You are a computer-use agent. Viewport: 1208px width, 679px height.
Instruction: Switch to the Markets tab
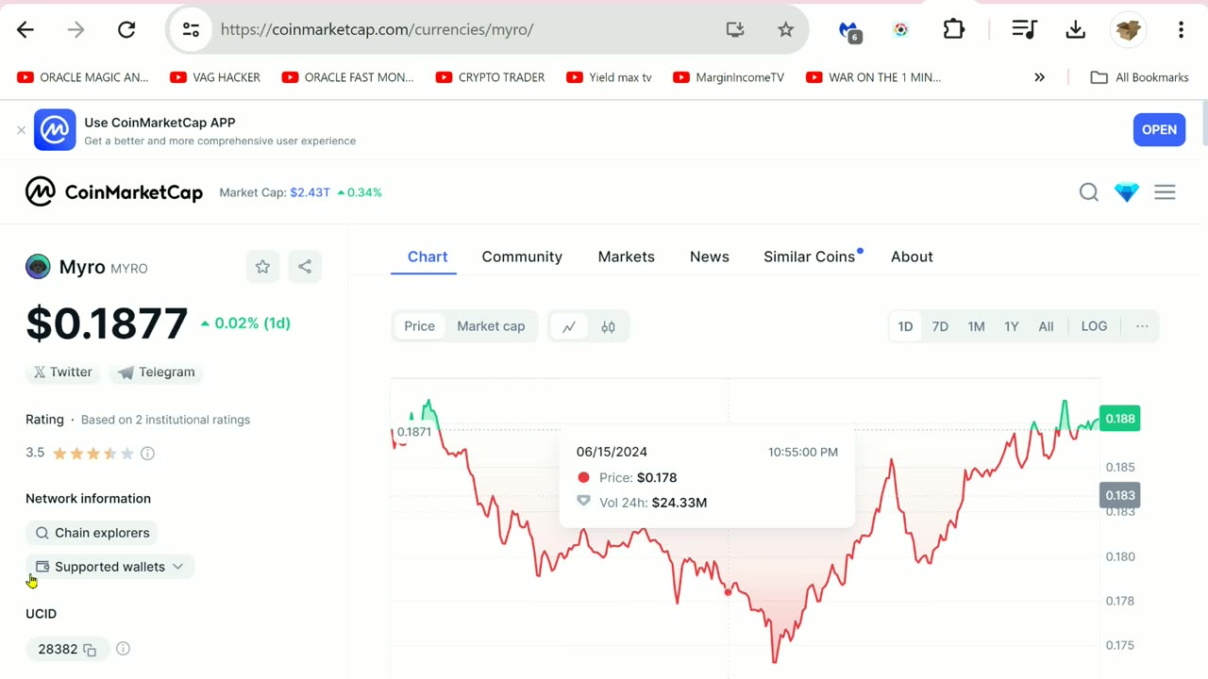point(626,257)
